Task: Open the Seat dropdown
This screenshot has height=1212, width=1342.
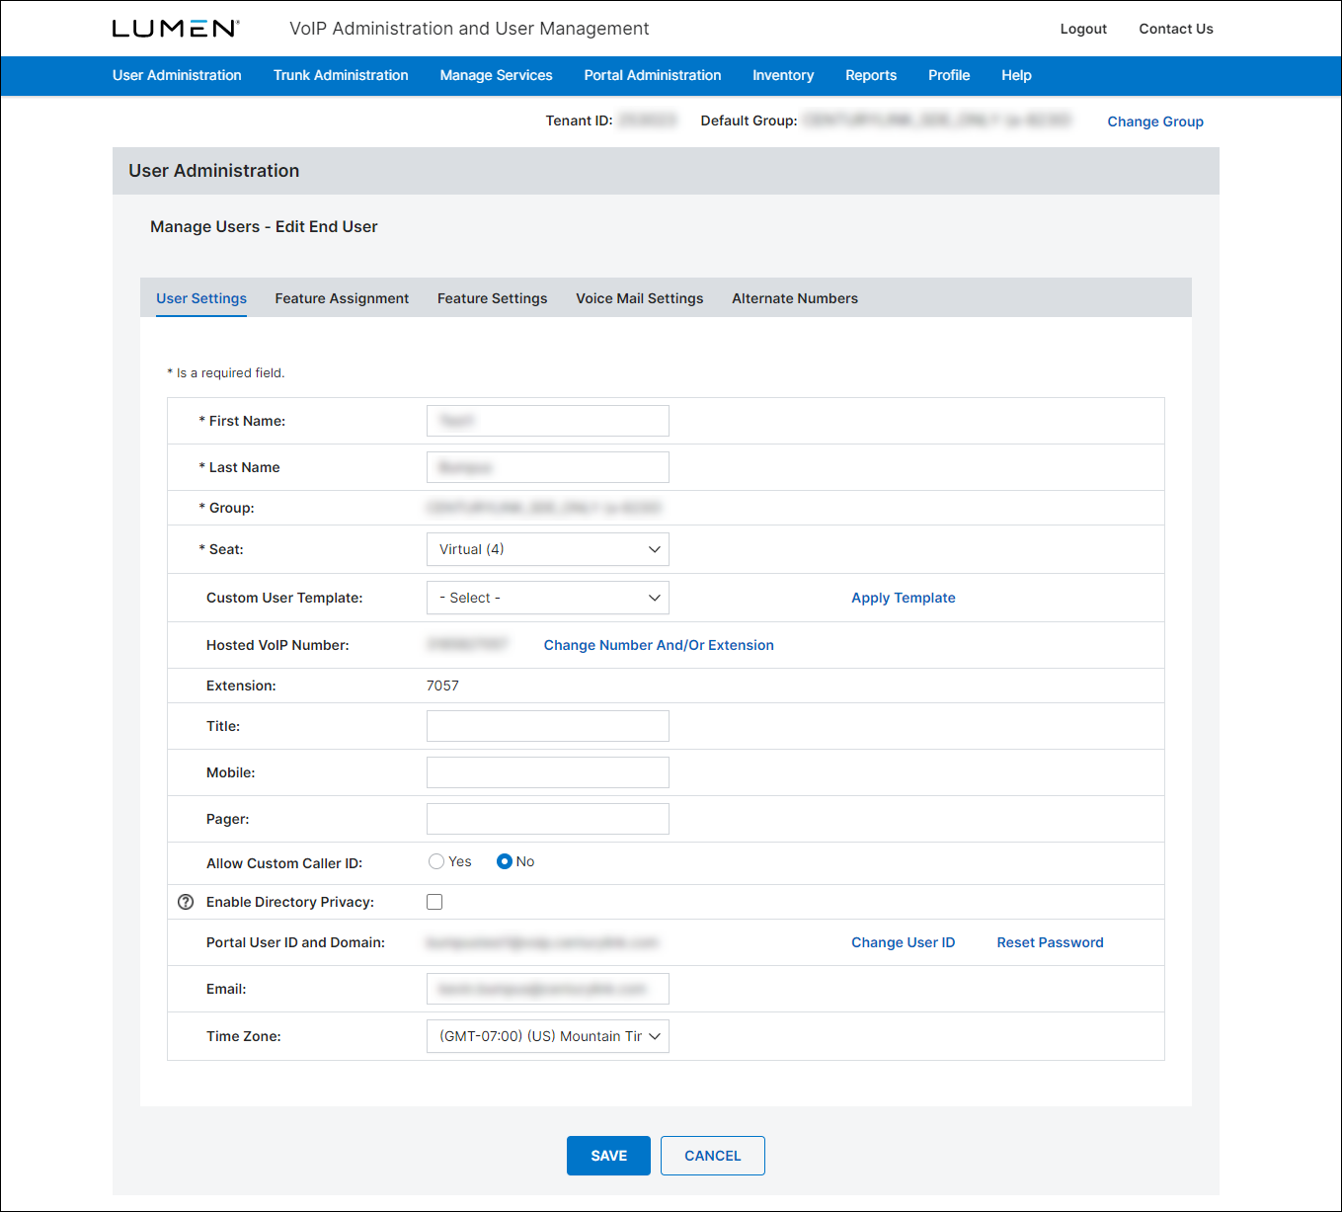Action: (x=547, y=549)
